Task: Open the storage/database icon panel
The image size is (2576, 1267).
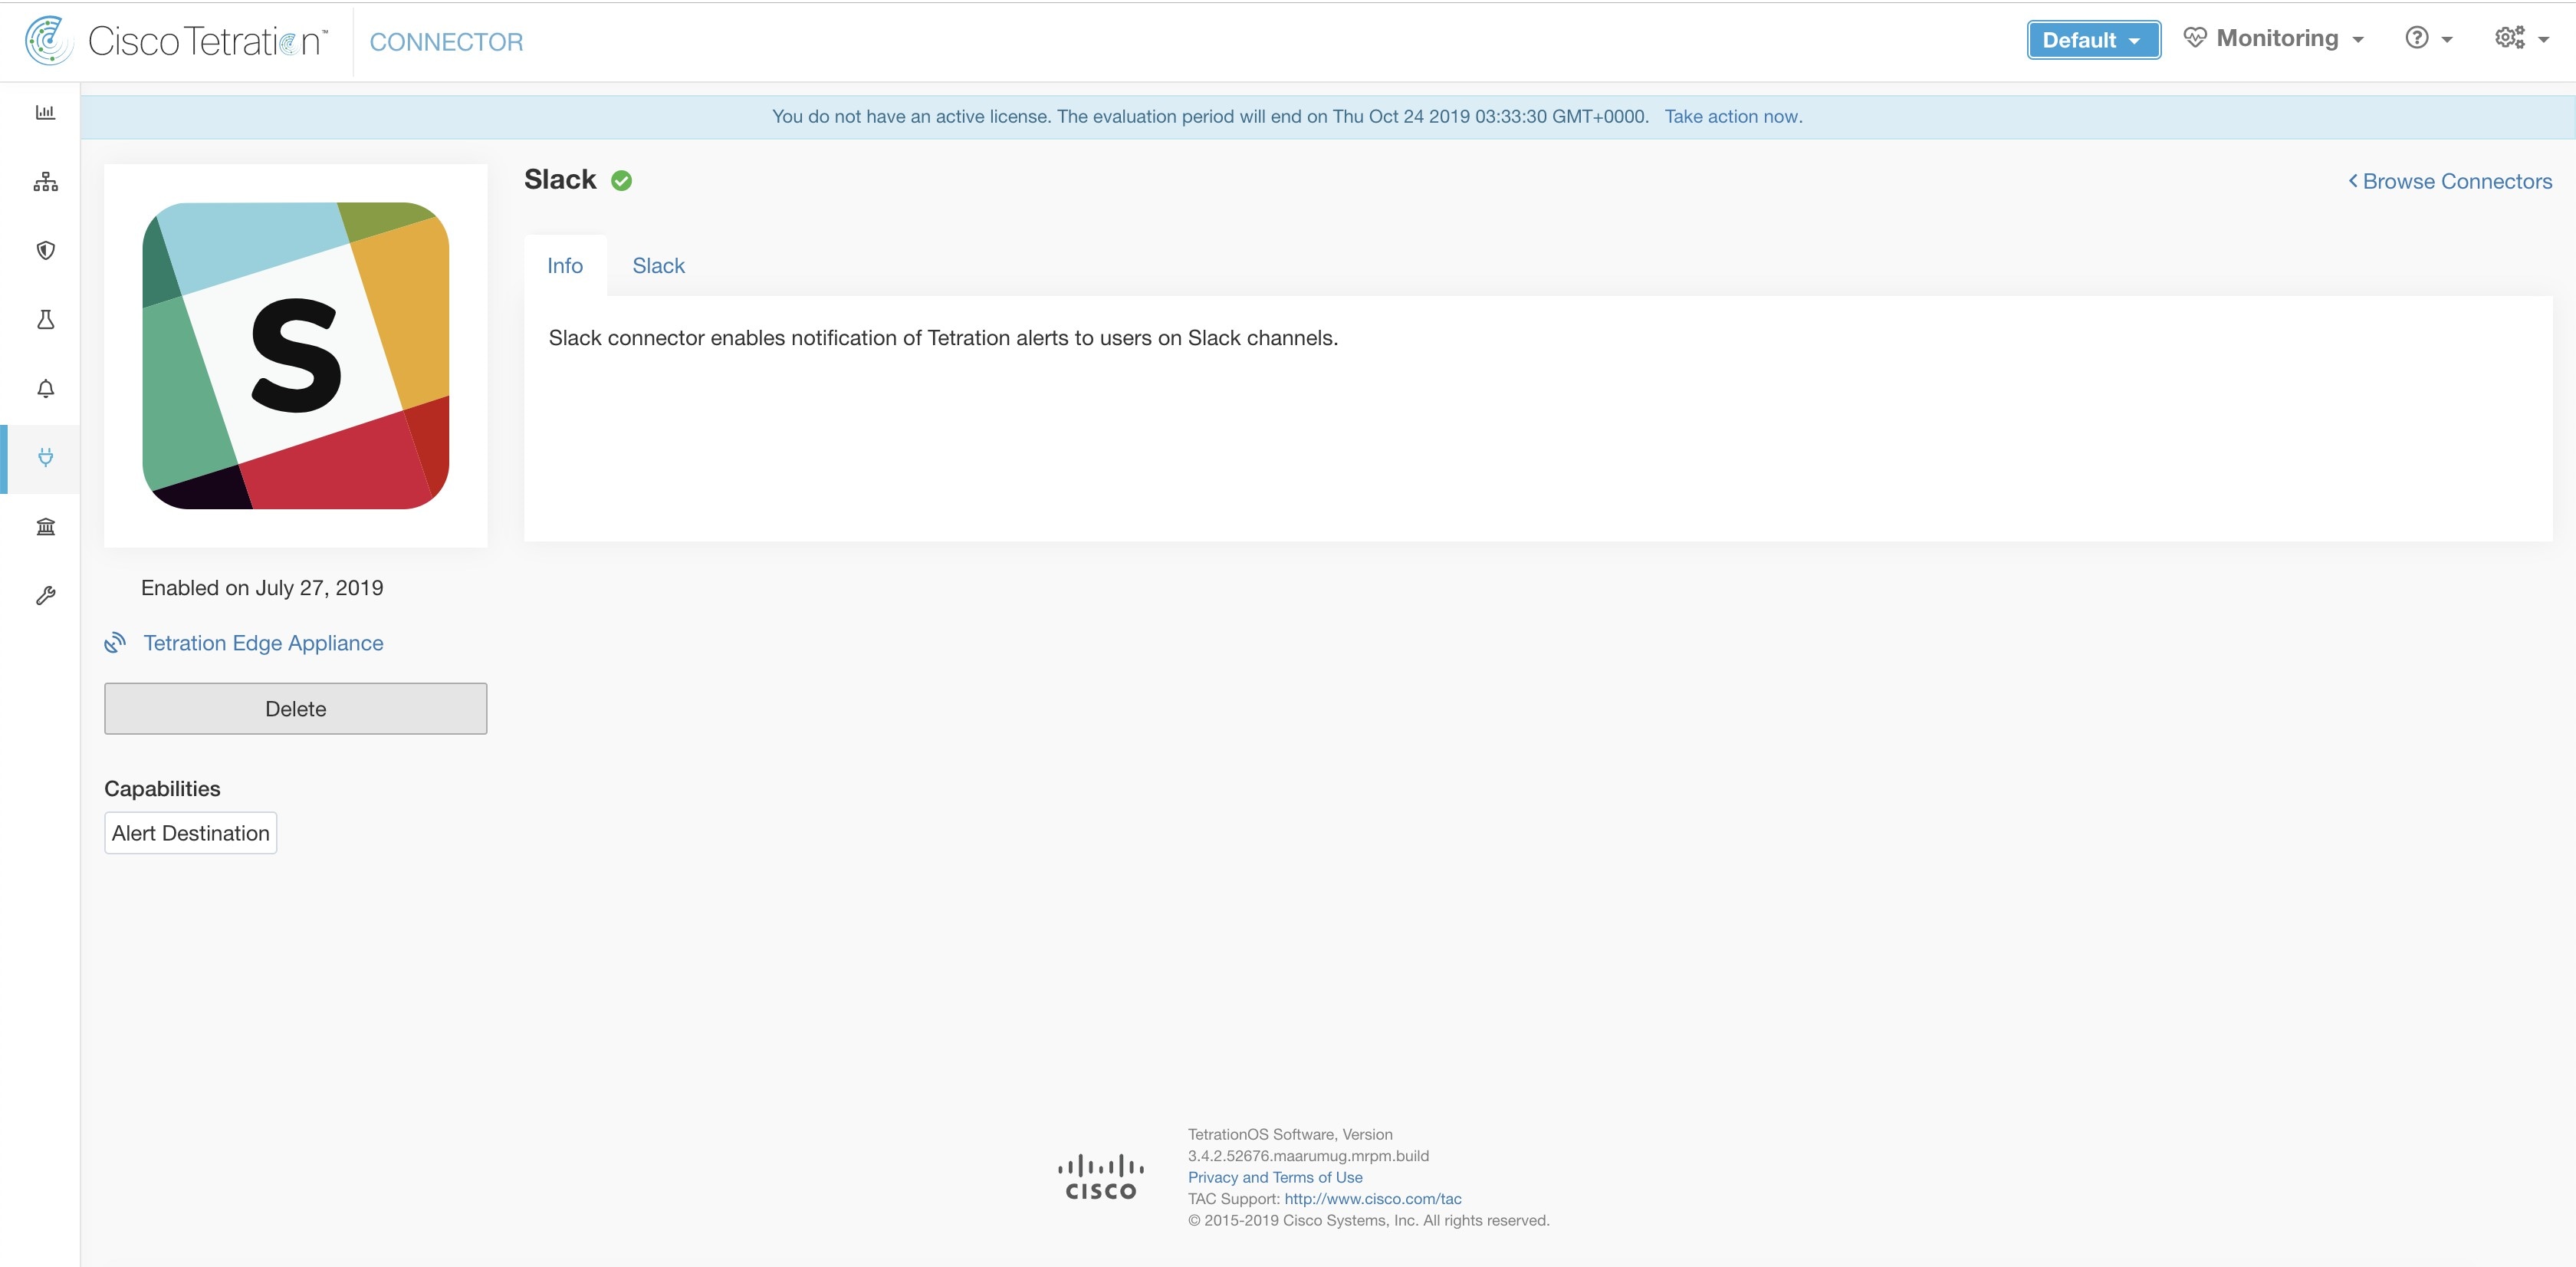Action: 44,528
